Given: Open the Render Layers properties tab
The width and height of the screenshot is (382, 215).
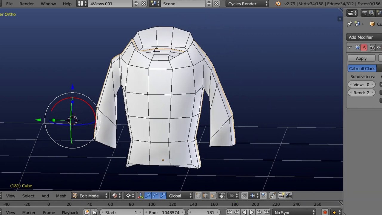Looking at the screenshot, I should (x=371, y=13).
